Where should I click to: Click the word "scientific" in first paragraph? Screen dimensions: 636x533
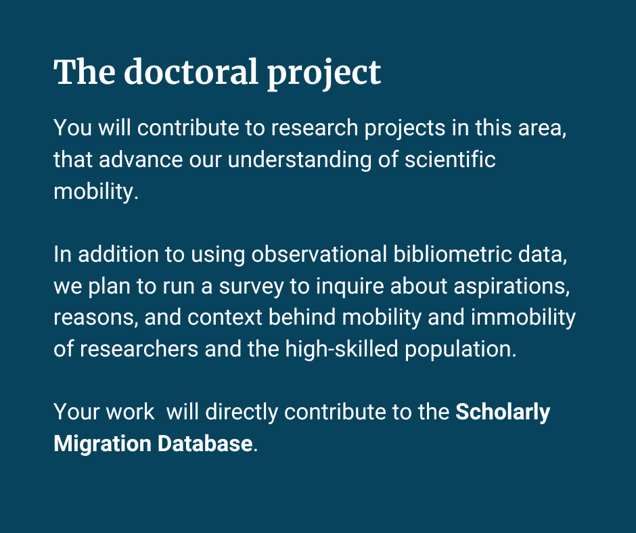pos(450,160)
